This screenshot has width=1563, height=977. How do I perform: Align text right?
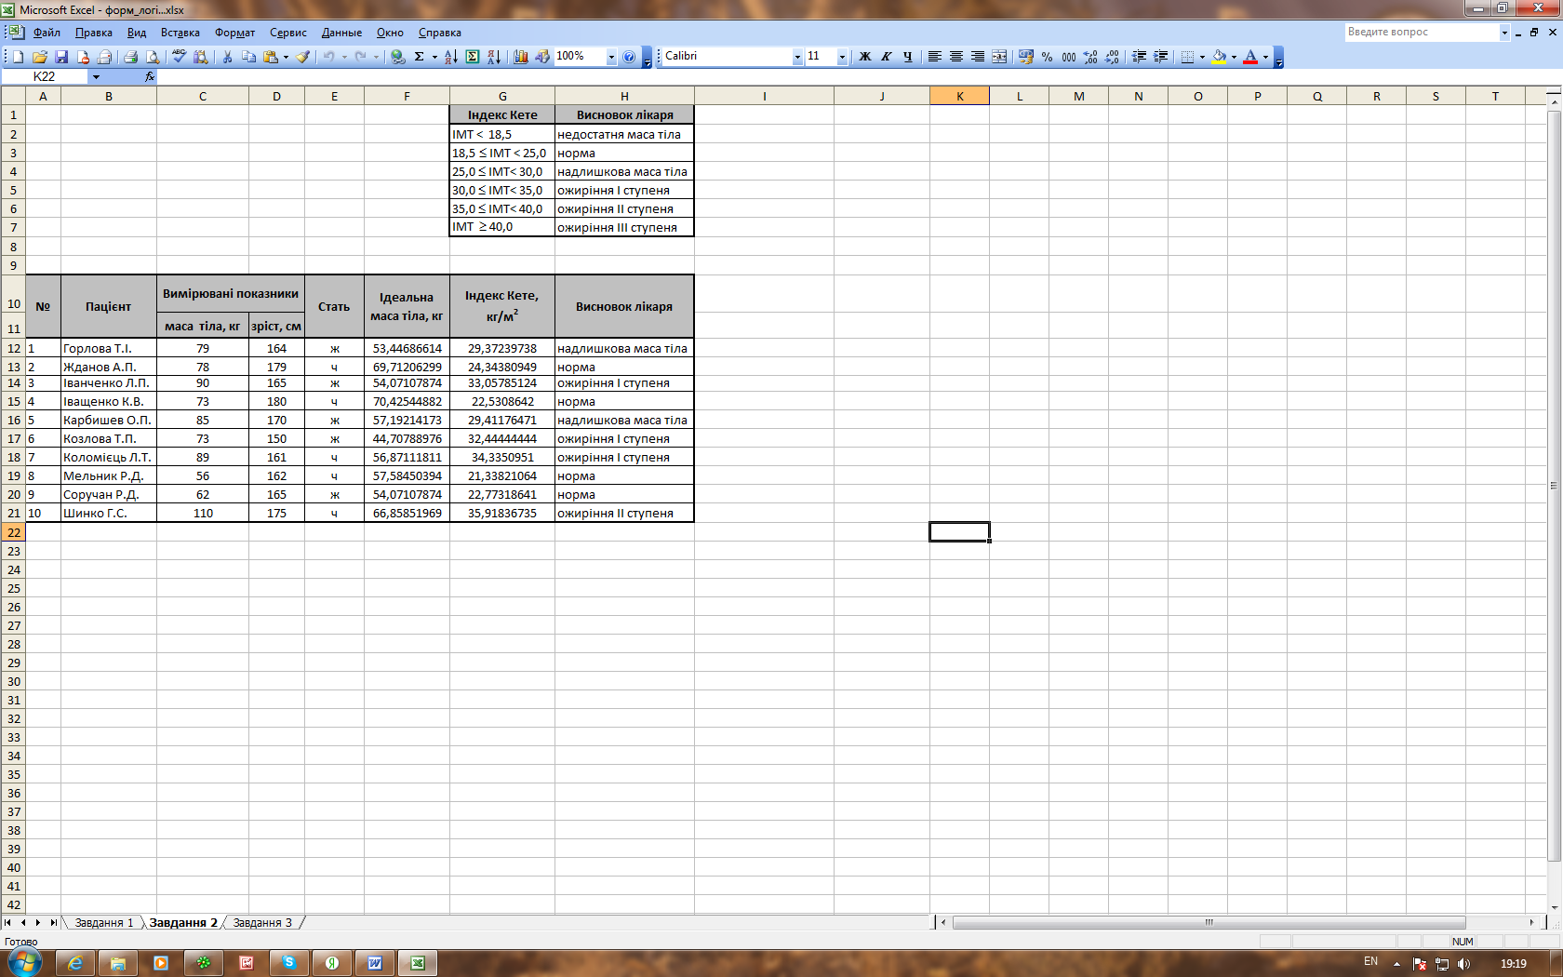pyautogui.click(x=978, y=57)
